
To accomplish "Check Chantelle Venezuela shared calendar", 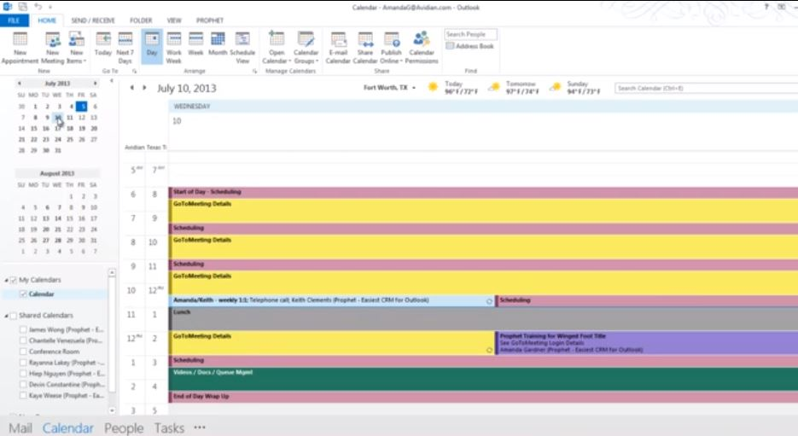I will 23,340.
